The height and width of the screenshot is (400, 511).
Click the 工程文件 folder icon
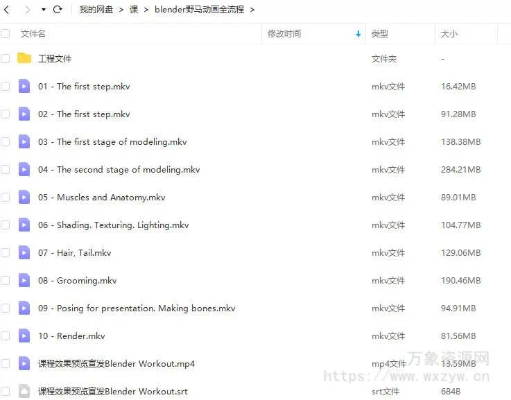pyautogui.click(x=24, y=58)
